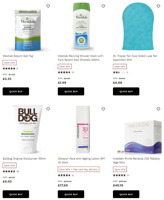
Task: View Ultrasun SPF 30 bottle image
Action: [83, 129]
